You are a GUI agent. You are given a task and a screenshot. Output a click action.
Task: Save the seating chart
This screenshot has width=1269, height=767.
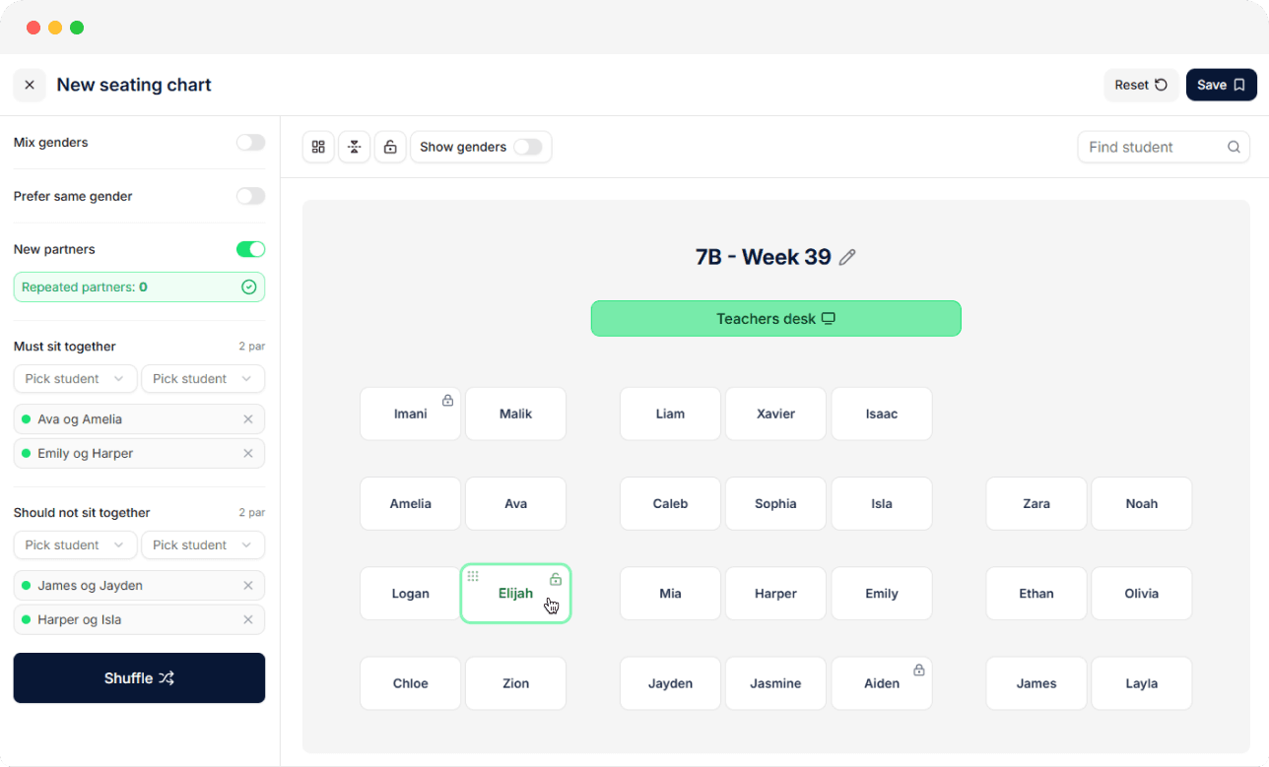1221,85
